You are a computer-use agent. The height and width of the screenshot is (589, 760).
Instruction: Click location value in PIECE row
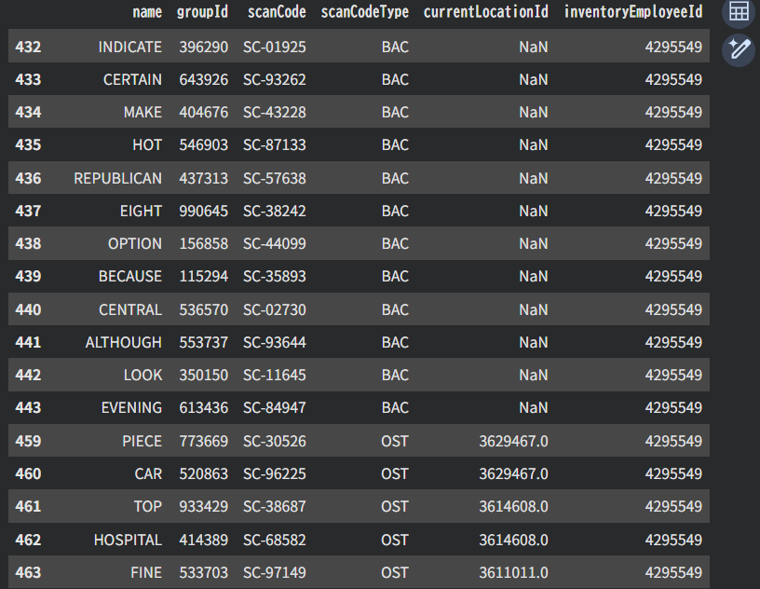click(x=513, y=441)
